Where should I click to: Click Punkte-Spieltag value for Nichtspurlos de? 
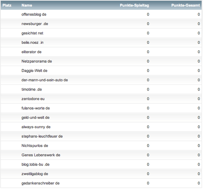148,146
